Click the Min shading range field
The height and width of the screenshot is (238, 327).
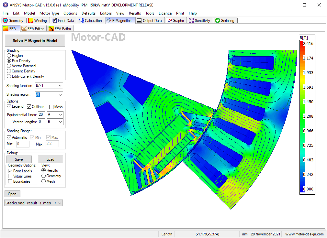coord(23,144)
